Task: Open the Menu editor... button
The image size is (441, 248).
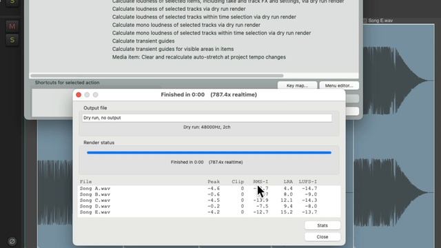Action: coord(339,85)
